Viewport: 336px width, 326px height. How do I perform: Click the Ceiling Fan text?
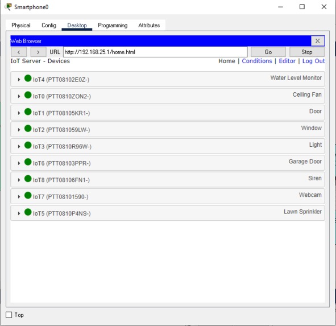pyautogui.click(x=307, y=94)
